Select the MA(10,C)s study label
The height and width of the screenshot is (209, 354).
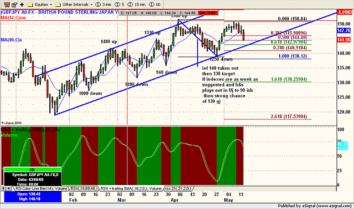click(11, 40)
